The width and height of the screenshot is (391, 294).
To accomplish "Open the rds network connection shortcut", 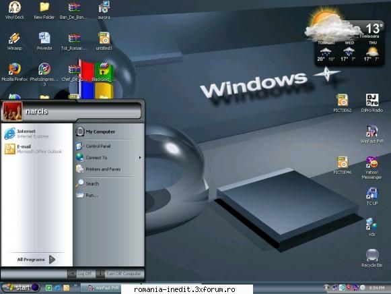I will tap(371, 227).
